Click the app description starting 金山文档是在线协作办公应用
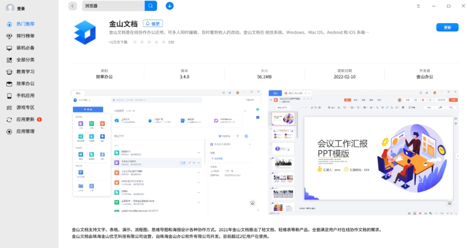 pos(239,33)
